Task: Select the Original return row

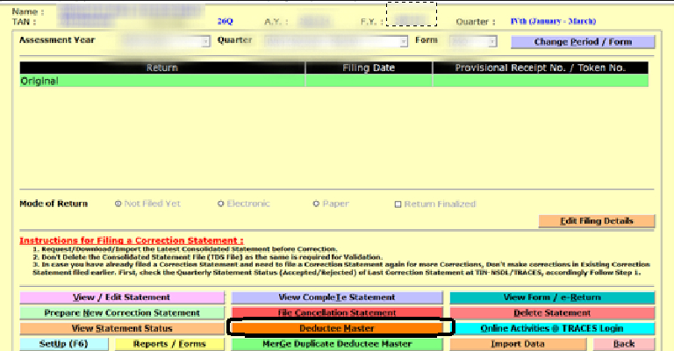Action: pos(333,81)
